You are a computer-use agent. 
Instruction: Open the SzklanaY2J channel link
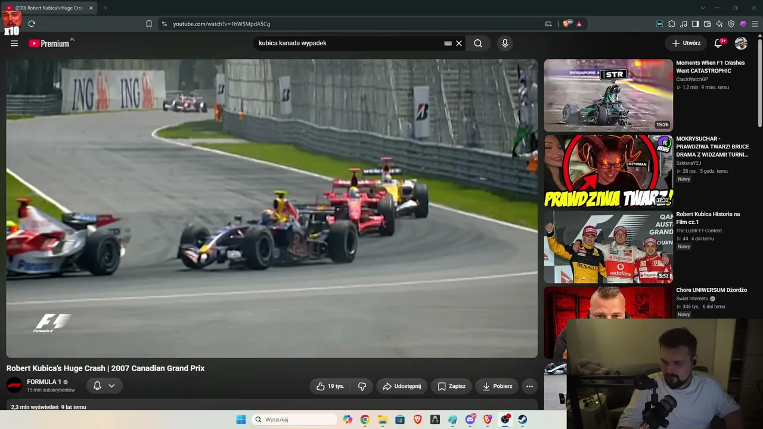click(688, 163)
